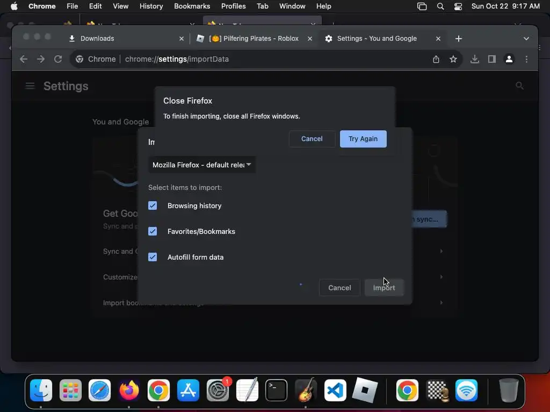The height and width of the screenshot is (412, 550).
Task: Expand the Sync and Google services row arrow
Action: pos(442,251)
